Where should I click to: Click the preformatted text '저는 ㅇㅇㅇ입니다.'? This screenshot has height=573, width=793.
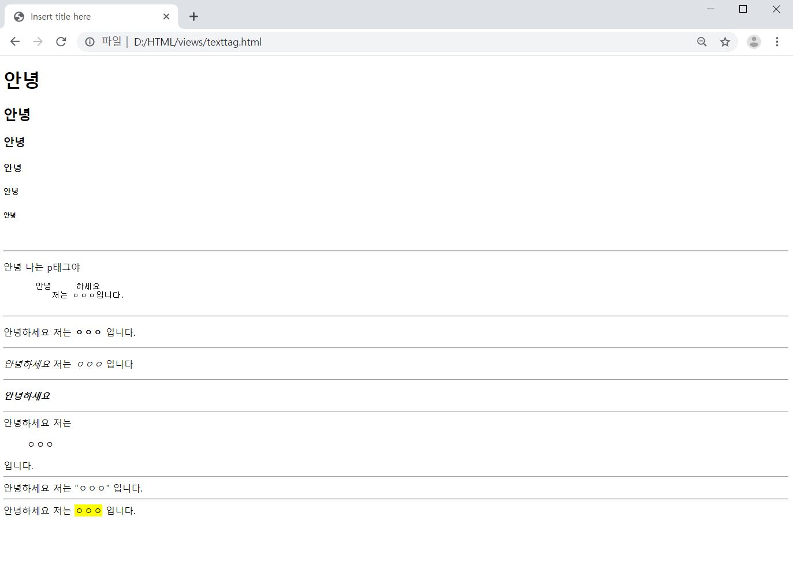tap(88, 295)
